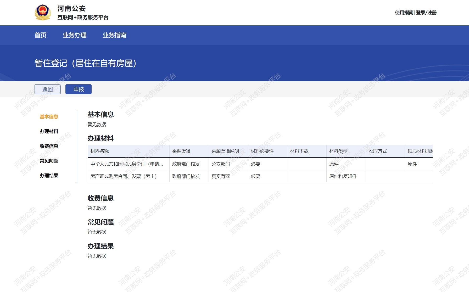The height and width of the screenshot is (292, 469).
Task: Select 收费信息 in the side menu
Action: [x=49, y=146]
